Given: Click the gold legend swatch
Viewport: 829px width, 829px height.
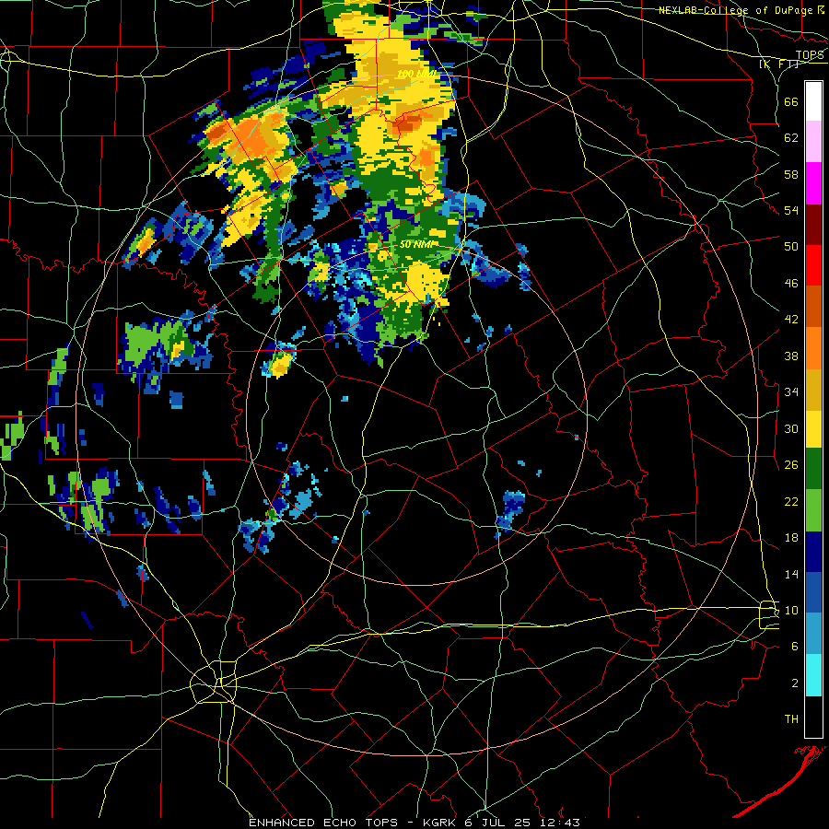Looking at the screenshot, I should (813, 389).
